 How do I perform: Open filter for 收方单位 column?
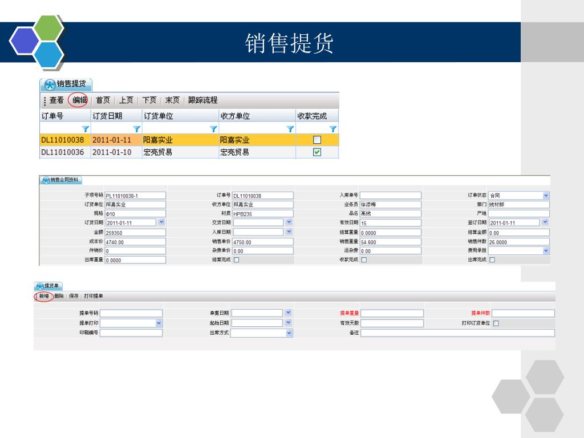[x=290, y=129]
